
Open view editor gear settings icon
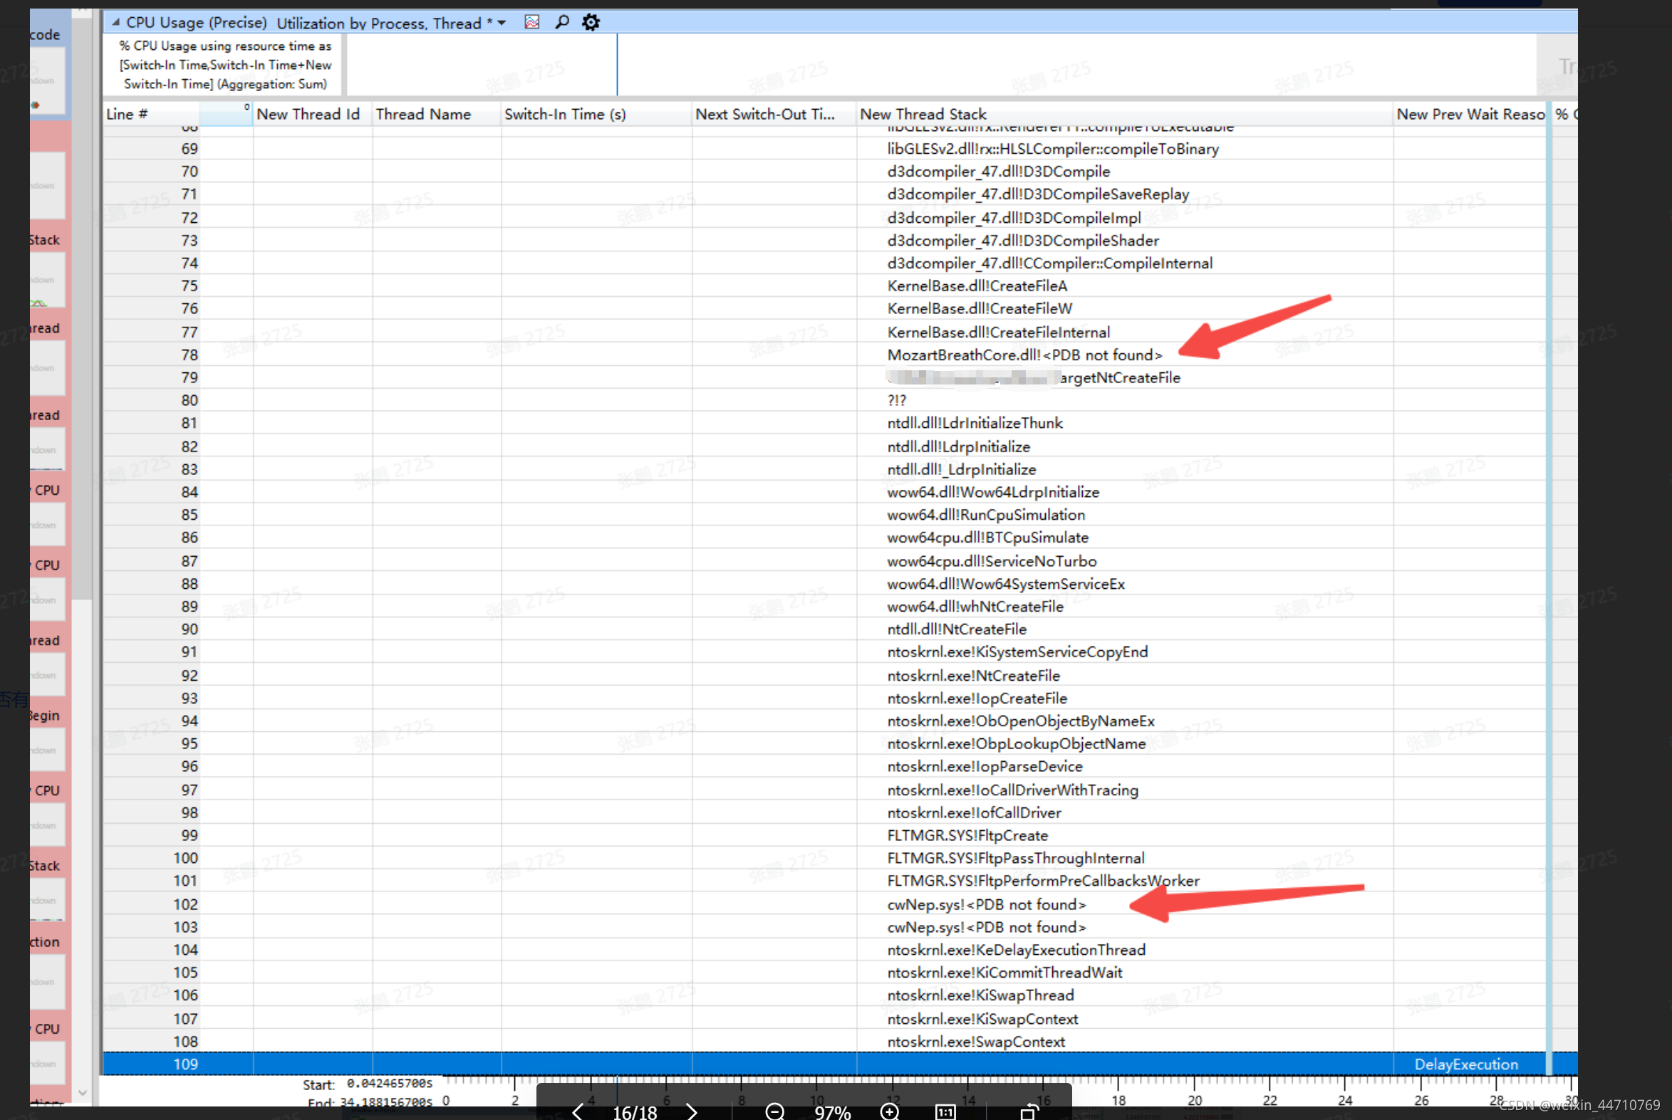click(x=591, y=22)
